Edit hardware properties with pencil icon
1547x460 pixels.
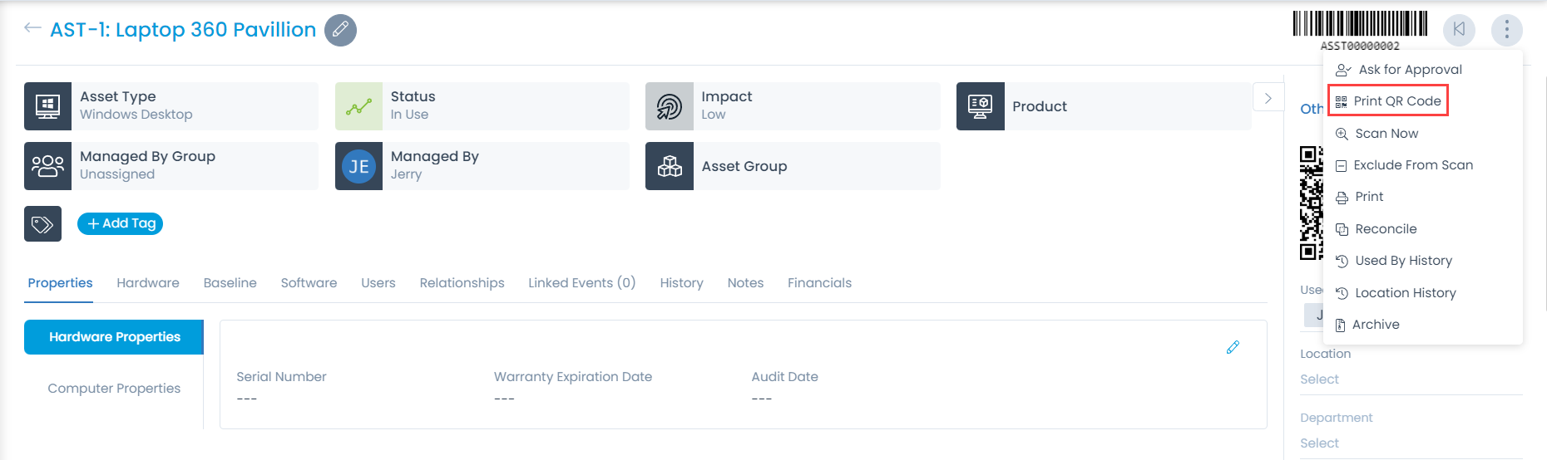1233,347
